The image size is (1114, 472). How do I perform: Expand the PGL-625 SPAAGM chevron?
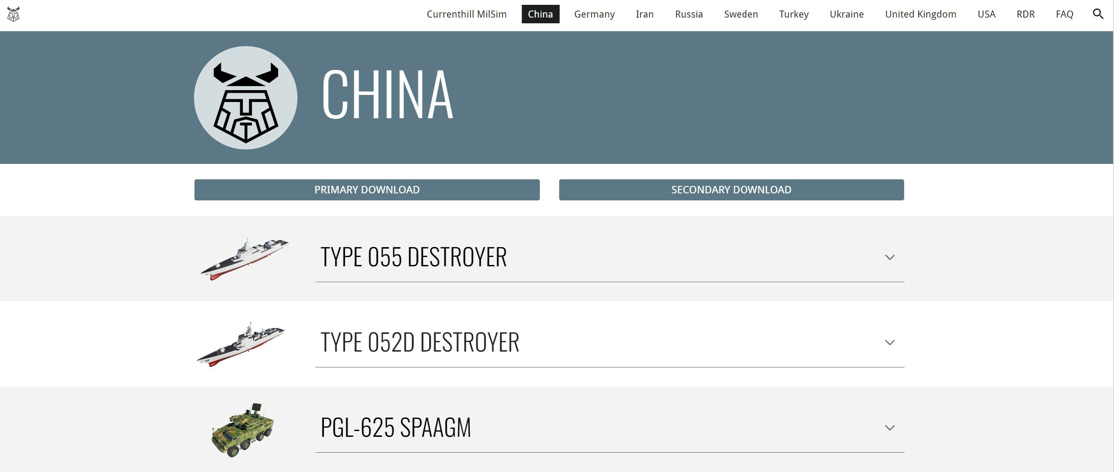(890, 428)
